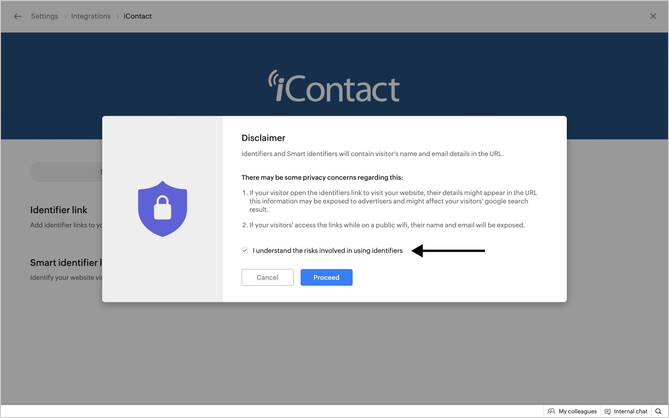
Task: Open Internal chat text label
Action: (630, 411)
